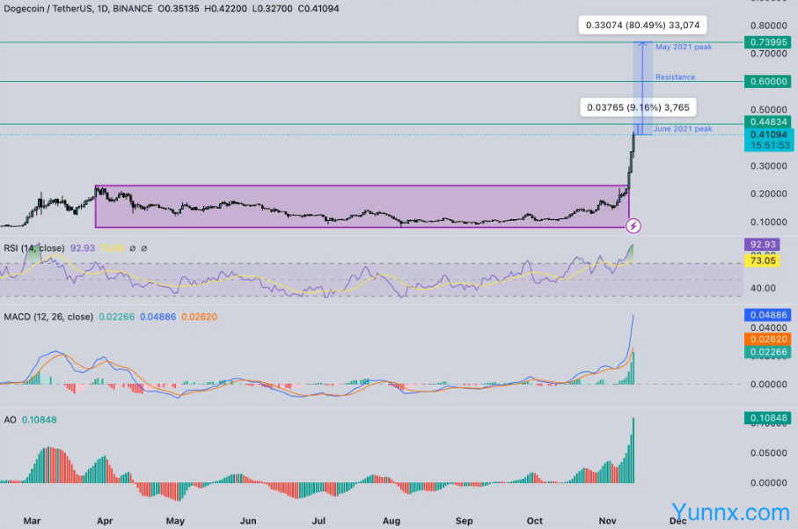Click the 9.16% price range measurement box

point(640,107)
